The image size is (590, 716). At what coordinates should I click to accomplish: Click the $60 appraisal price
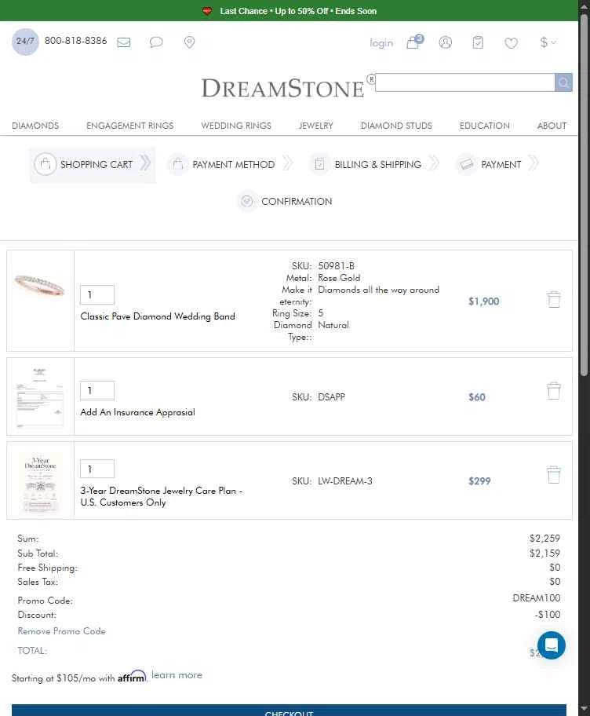(x=477, y=397)
